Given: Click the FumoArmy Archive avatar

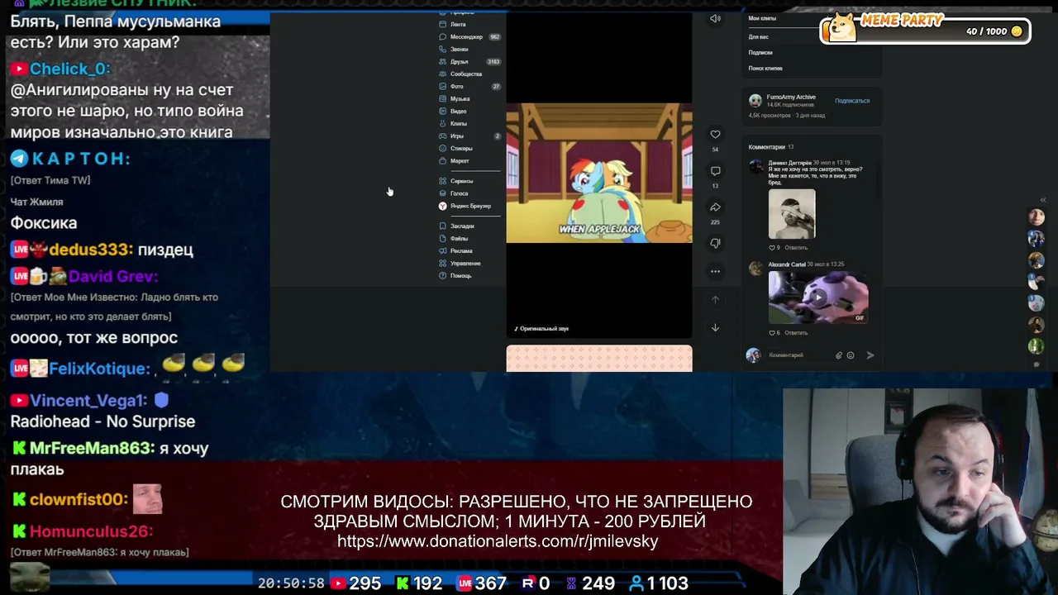Looking at the screenshot, I should tap(755, 101).
